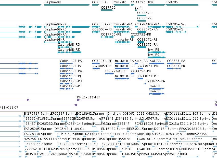Image resolution: width=217 pixels, height=158 pixels.
Task: Select the muskelin gene label
Action: click(120, 2)
